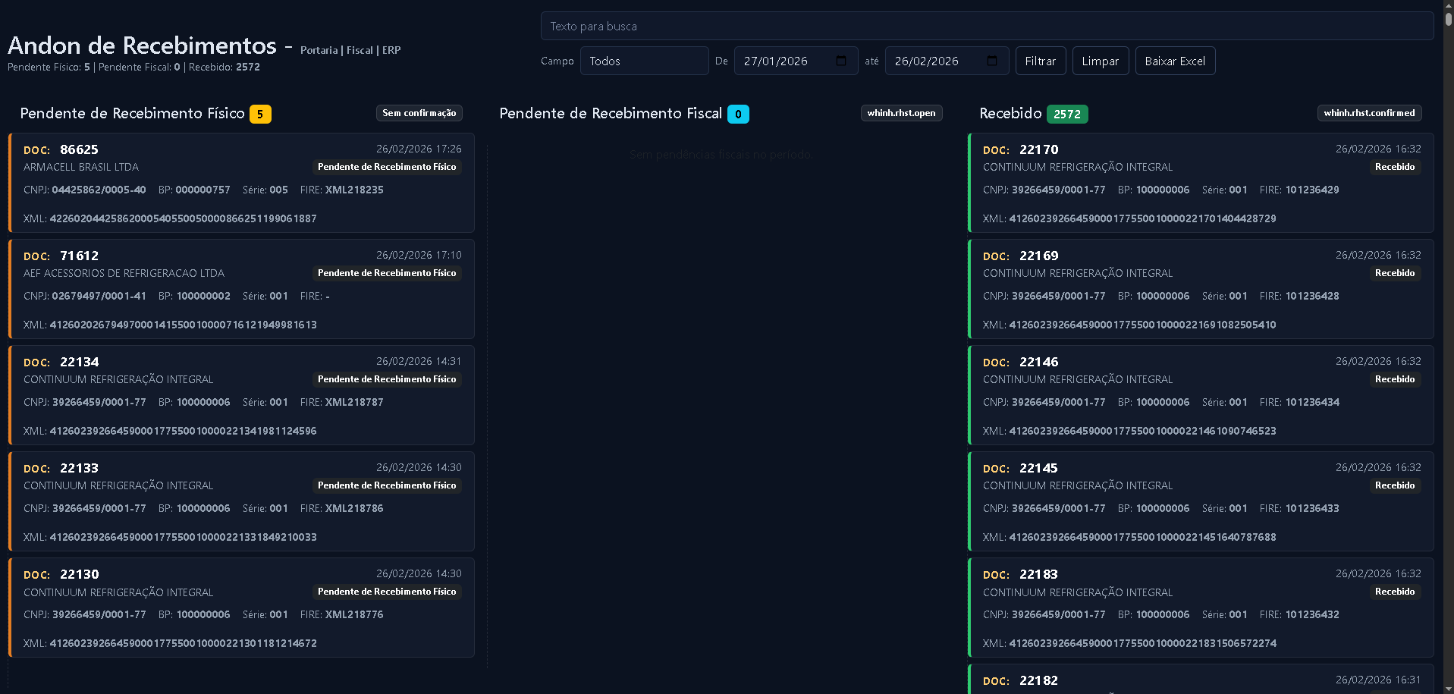Screen dimensions: 1454x694
Task: Click the Filtrar button
Action: pos(1040,61)
